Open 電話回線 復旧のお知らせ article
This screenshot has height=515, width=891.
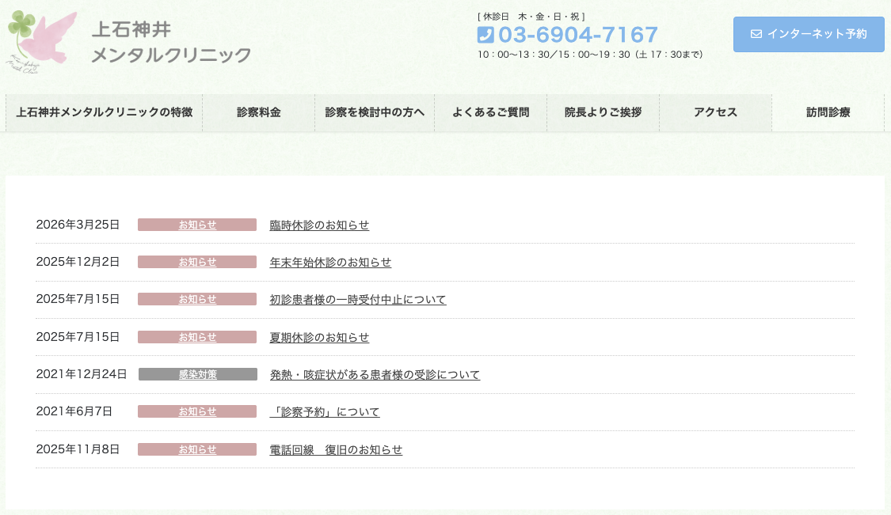coord(336,449)
